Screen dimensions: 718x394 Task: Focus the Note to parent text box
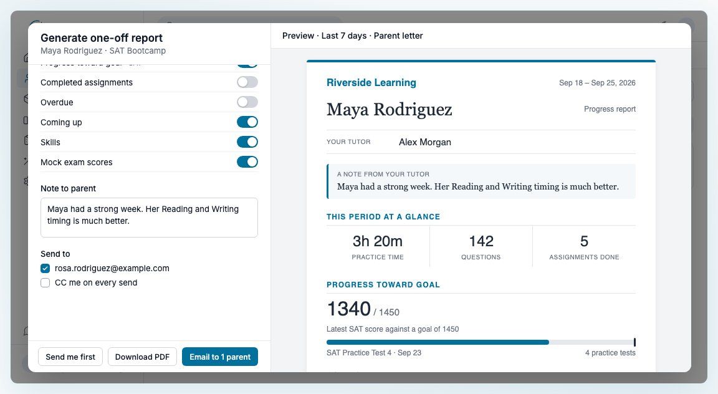coord(150,218)
